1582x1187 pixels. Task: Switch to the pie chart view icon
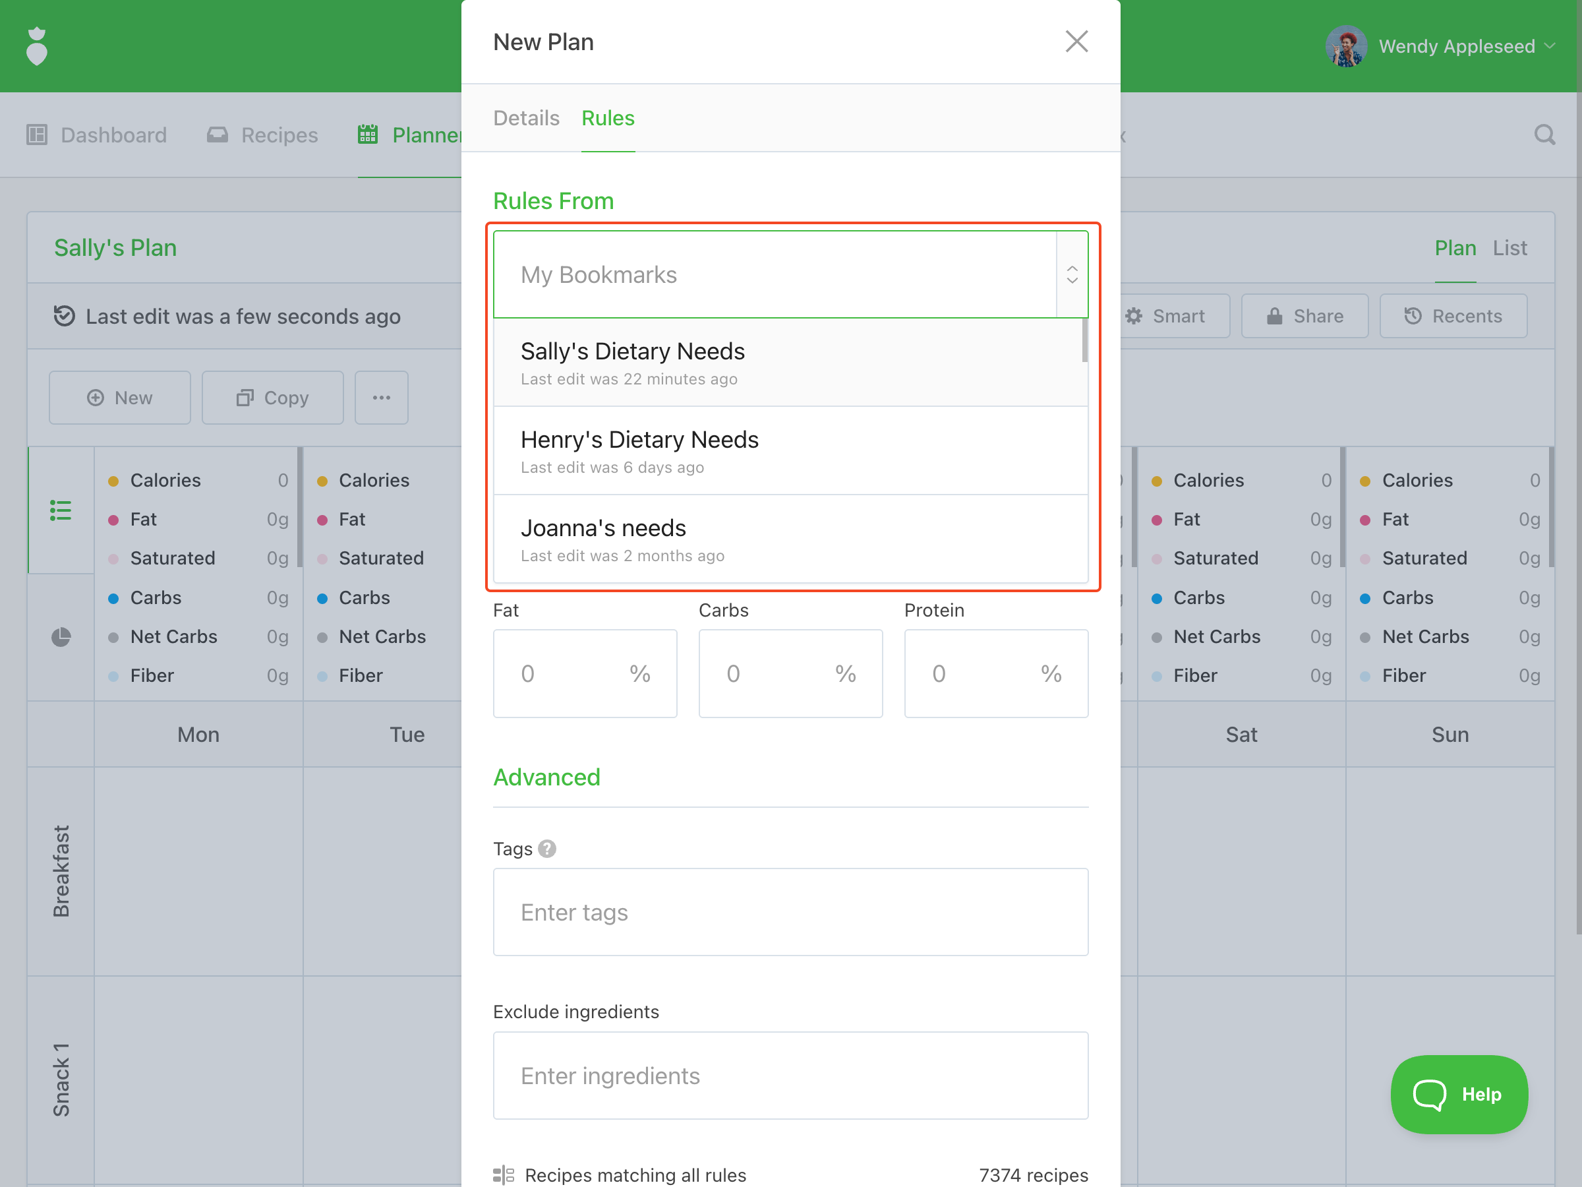click(x=61, y=637)
